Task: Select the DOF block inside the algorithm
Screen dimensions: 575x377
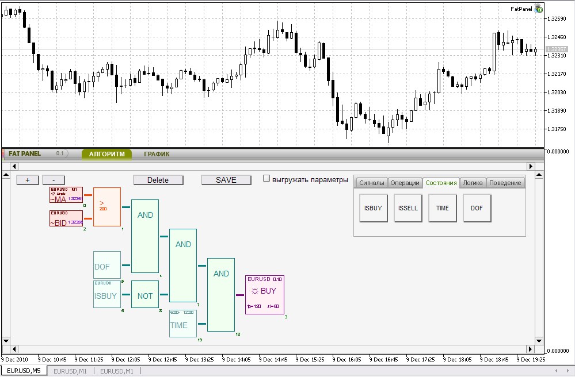Action: [106, 265]
